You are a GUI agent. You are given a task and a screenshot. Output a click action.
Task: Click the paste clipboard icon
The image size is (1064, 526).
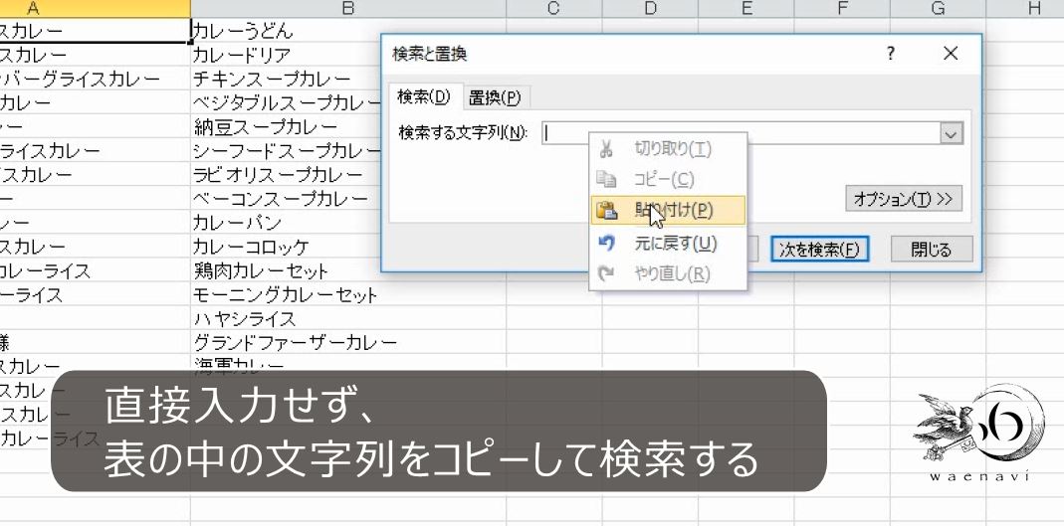606,211
